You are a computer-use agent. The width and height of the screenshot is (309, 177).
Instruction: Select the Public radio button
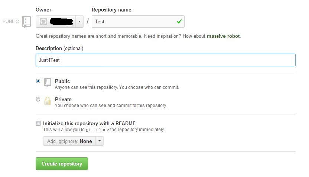click(x=38, y=81)
